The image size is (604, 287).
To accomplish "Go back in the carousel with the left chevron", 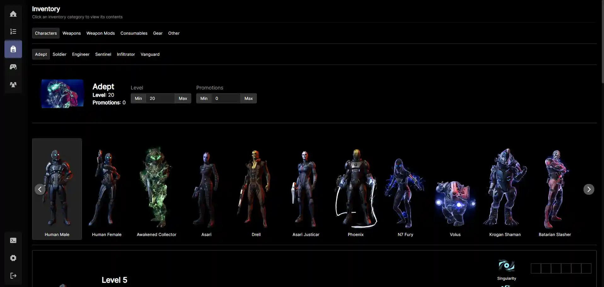I will 39,189.
